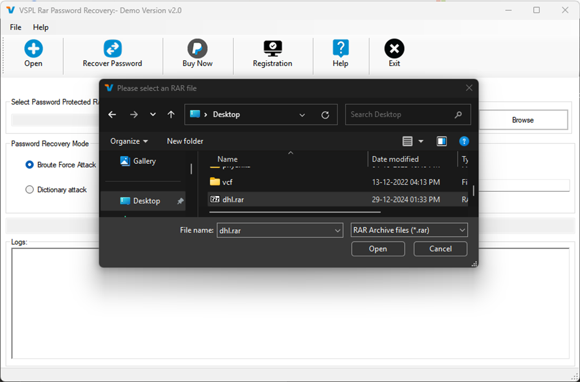Open the view options dropdown arrow

421,141
